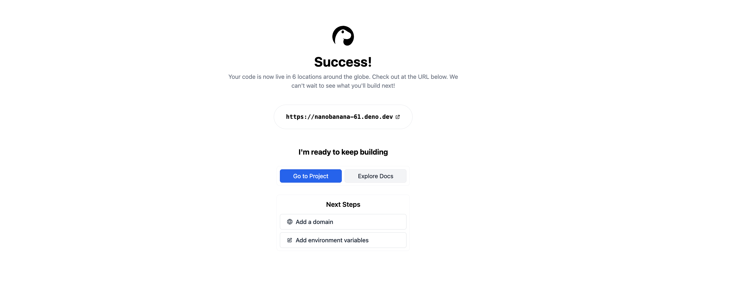Viewport: 743px width, 282px height.
Task: Click the word "Docs" on the gray button
Action: click(386, 176)
